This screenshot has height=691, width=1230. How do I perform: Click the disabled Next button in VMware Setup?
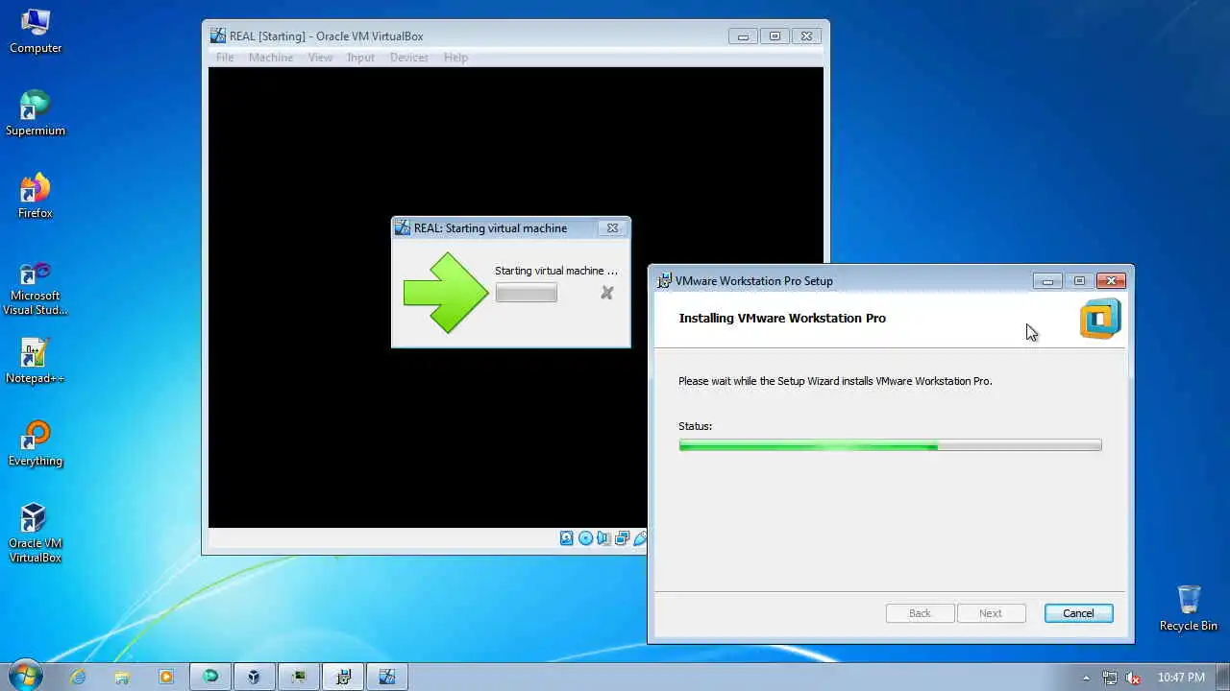[x=991, y=613]
